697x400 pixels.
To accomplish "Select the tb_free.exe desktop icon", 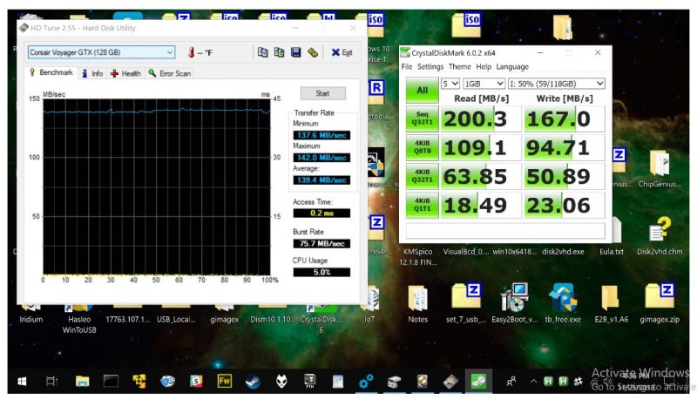I will (563, 304).
